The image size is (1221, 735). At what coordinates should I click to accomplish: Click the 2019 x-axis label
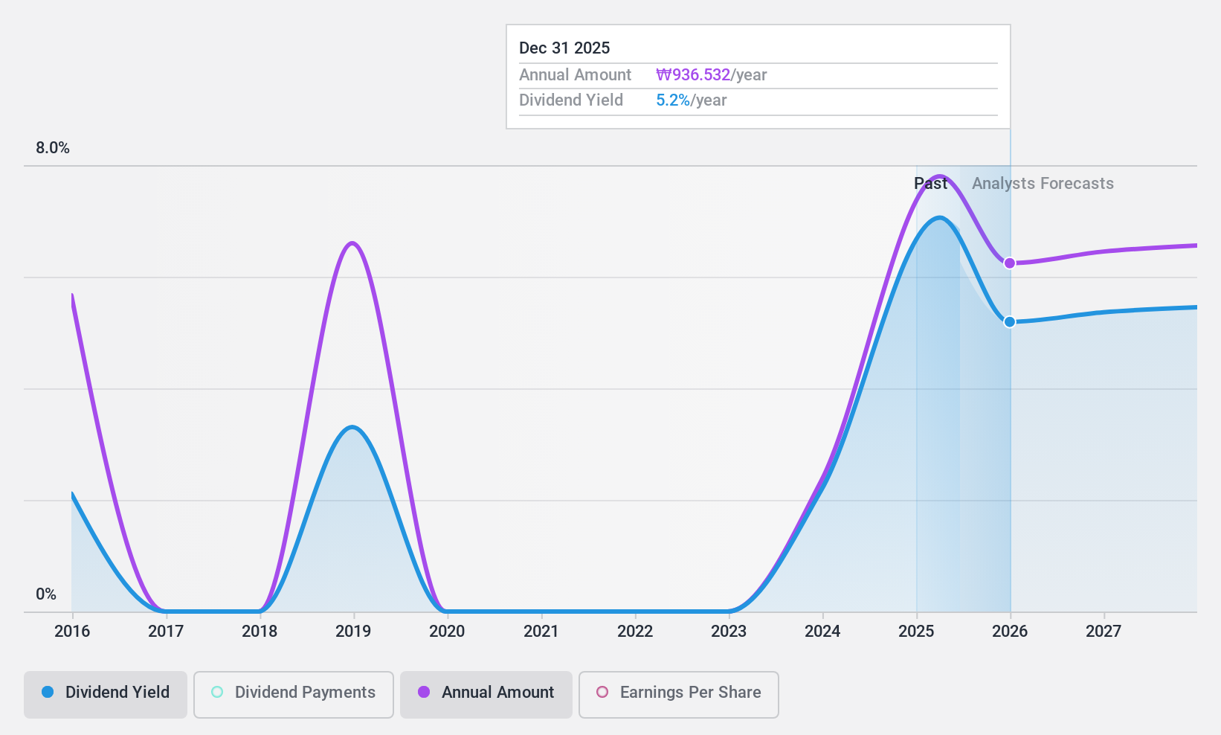[x=353, y=632]
